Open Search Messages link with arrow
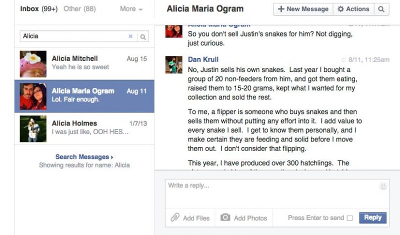The image size is (400, 235). (x=84, y=156)
